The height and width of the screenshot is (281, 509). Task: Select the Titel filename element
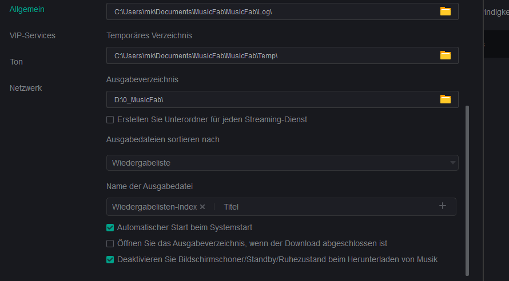(231, 207)
